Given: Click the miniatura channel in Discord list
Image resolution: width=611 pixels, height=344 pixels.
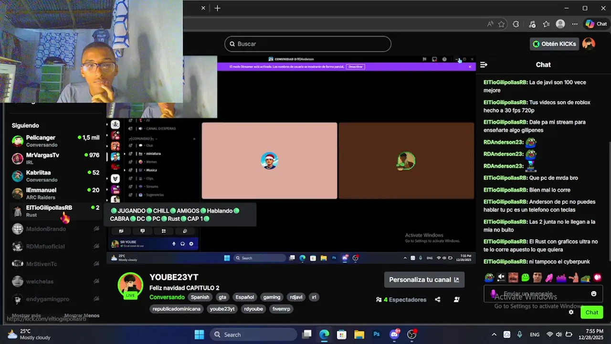Looking at the screenshot, I should tap(153, 154).
